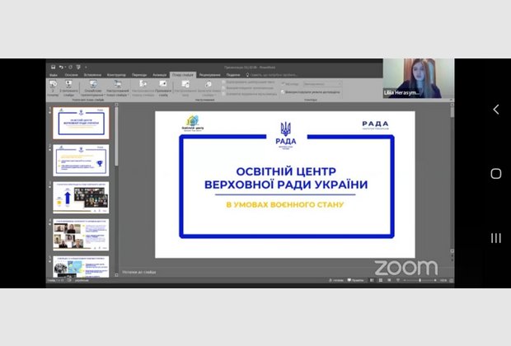Click the Liliia Herasym video tile
This screenshot has width=511, height=346.
click(x=419, y=78)
